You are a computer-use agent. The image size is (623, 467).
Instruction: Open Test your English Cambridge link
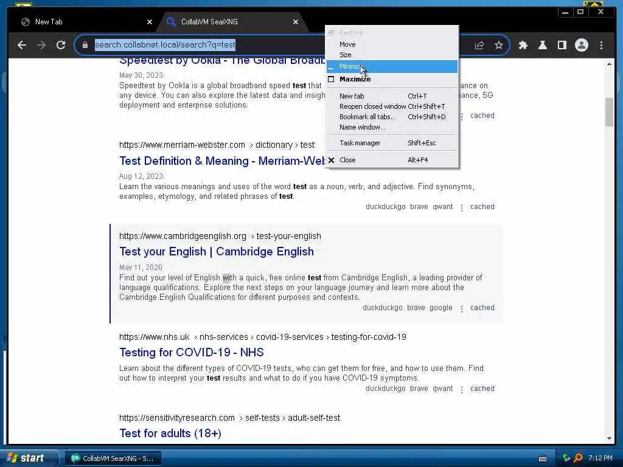click(217, 252)
